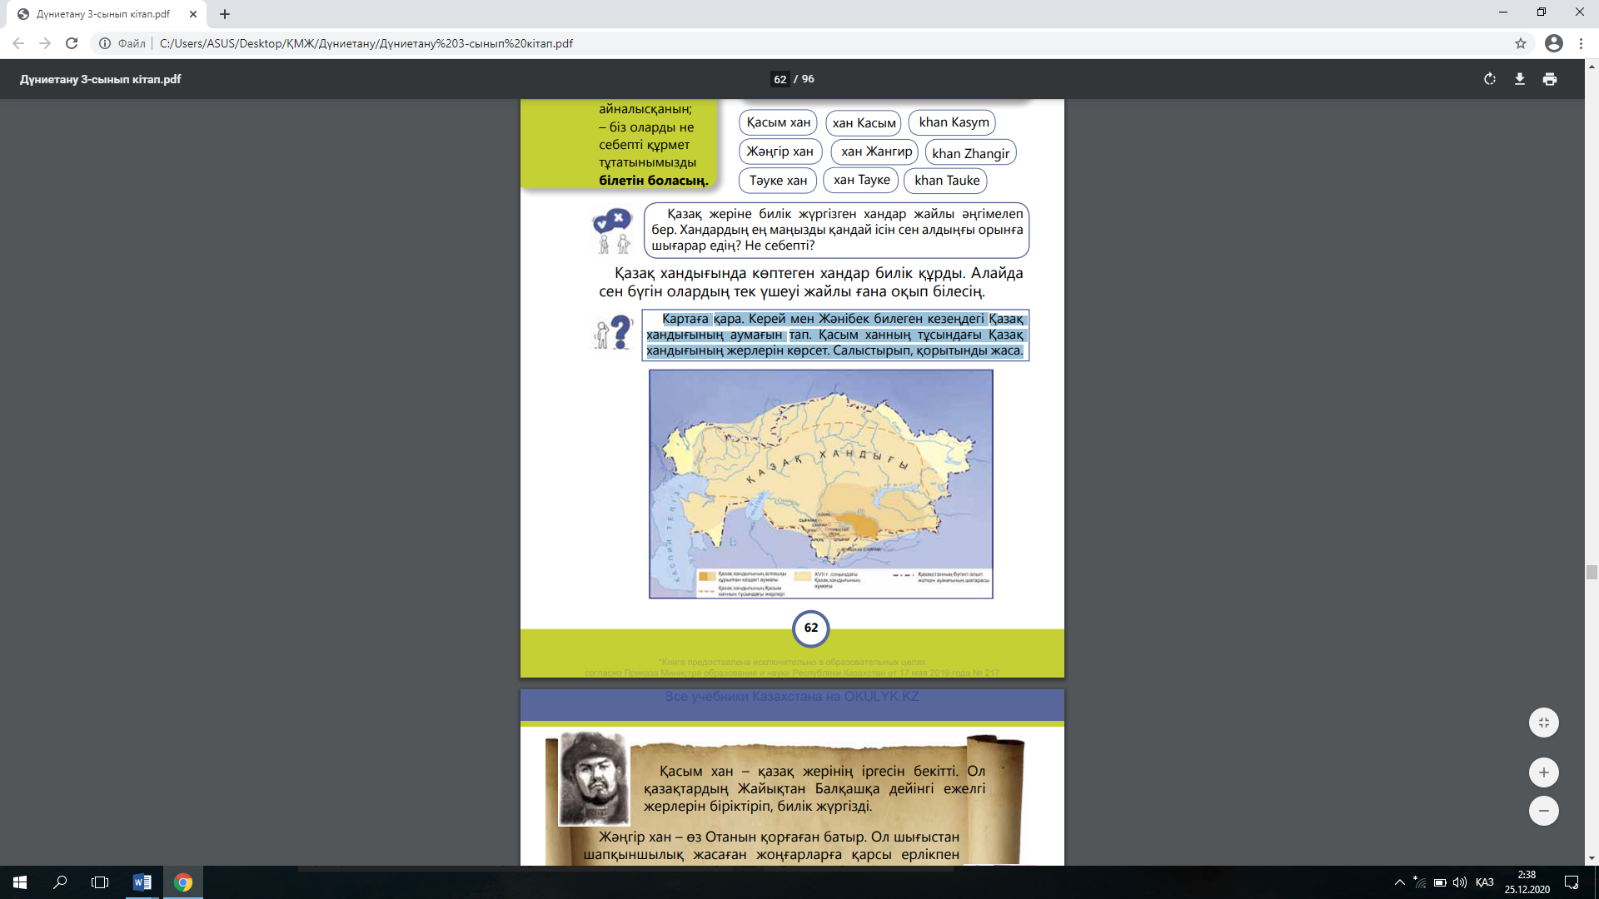This screenshot has width=1599, height=899.
Task: Print the PDF document
Action: 1549,79
